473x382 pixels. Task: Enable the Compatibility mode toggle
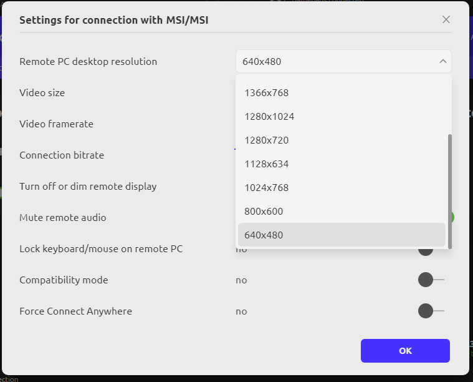[x=430, y=280]
